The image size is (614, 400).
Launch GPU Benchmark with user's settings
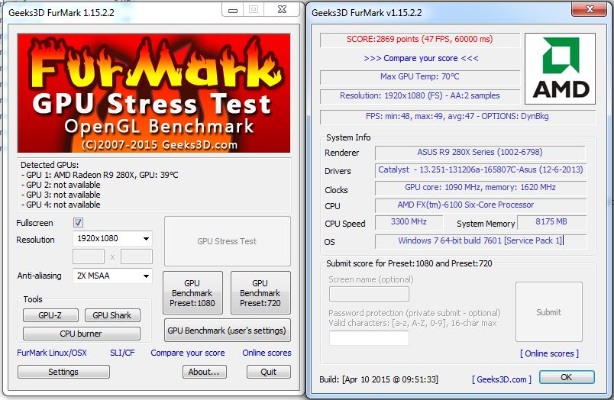[x=227, y=331]
